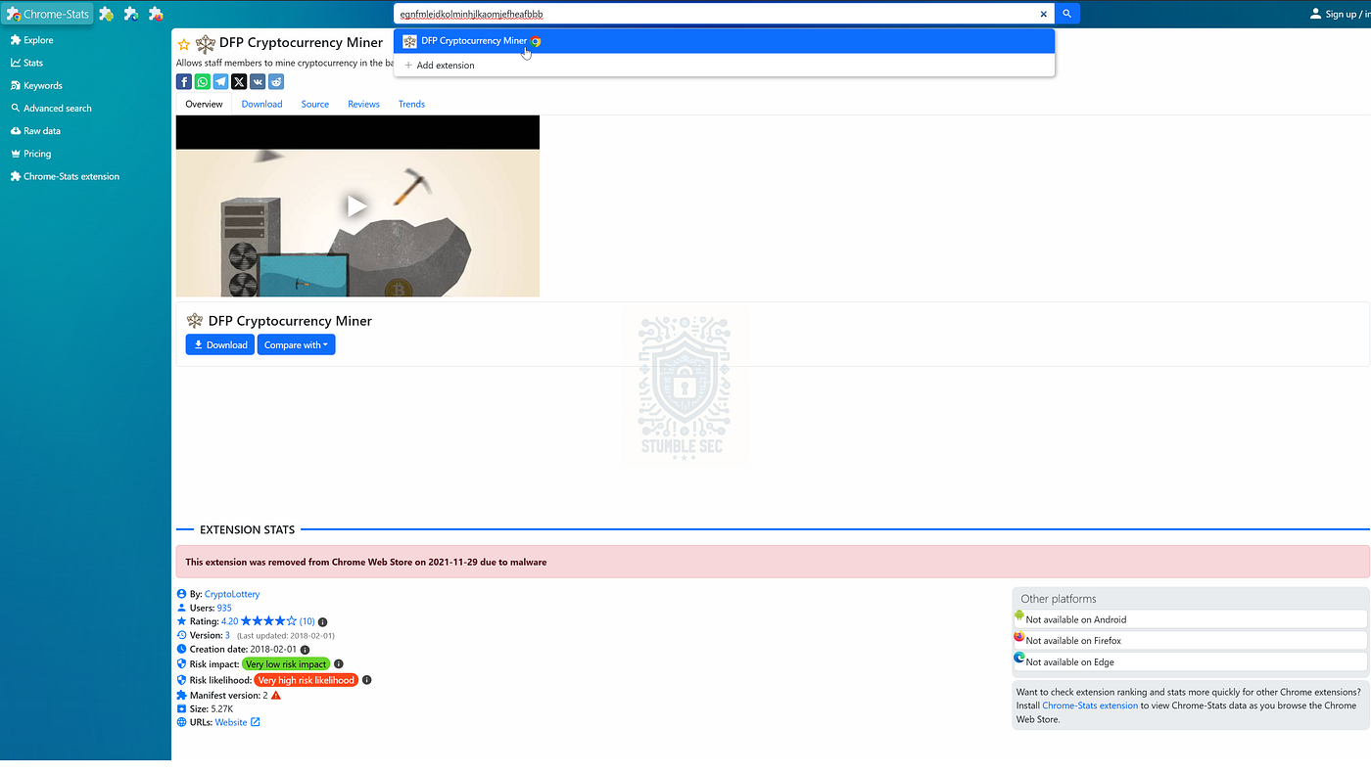Open the Website URL link

coord(231,722)
